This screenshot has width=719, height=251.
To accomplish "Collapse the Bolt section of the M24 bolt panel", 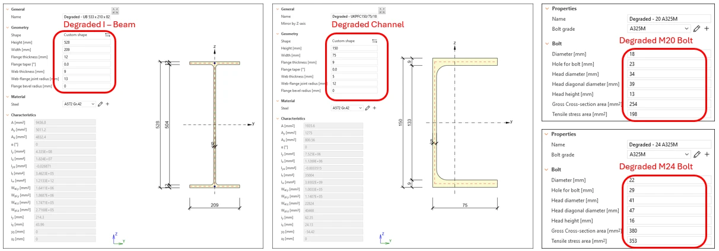I will coord(547,169).
